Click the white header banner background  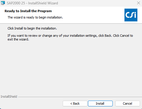(86, 14)
